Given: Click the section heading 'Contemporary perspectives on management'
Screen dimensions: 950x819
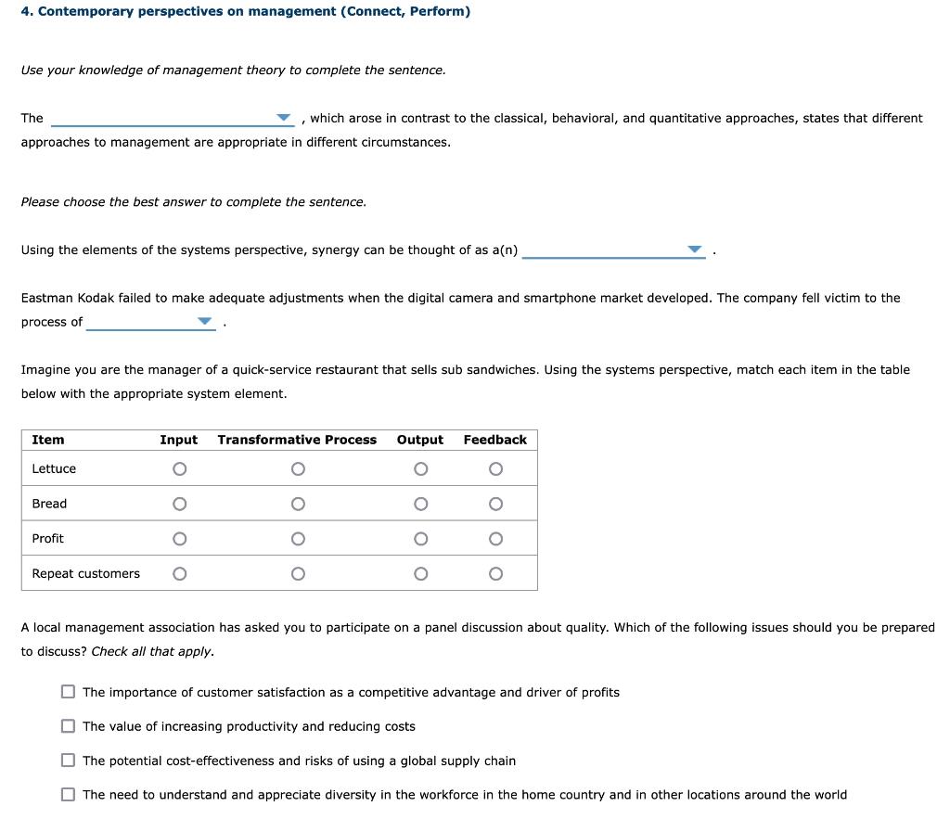Looking at the screenshot, I should pos(246,11).
